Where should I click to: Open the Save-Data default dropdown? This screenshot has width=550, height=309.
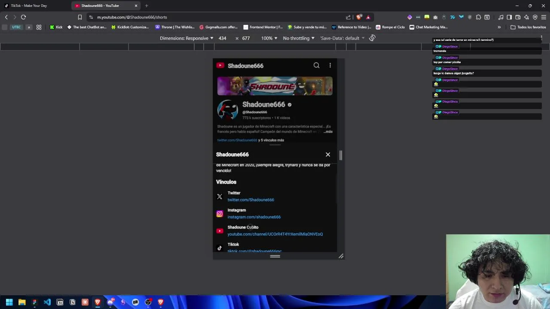pyautogui.click(x=342, y=38)
